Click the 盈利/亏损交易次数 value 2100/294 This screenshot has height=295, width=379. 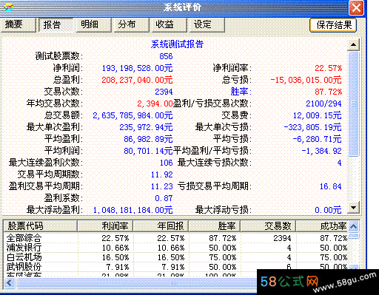coord(323,104)
